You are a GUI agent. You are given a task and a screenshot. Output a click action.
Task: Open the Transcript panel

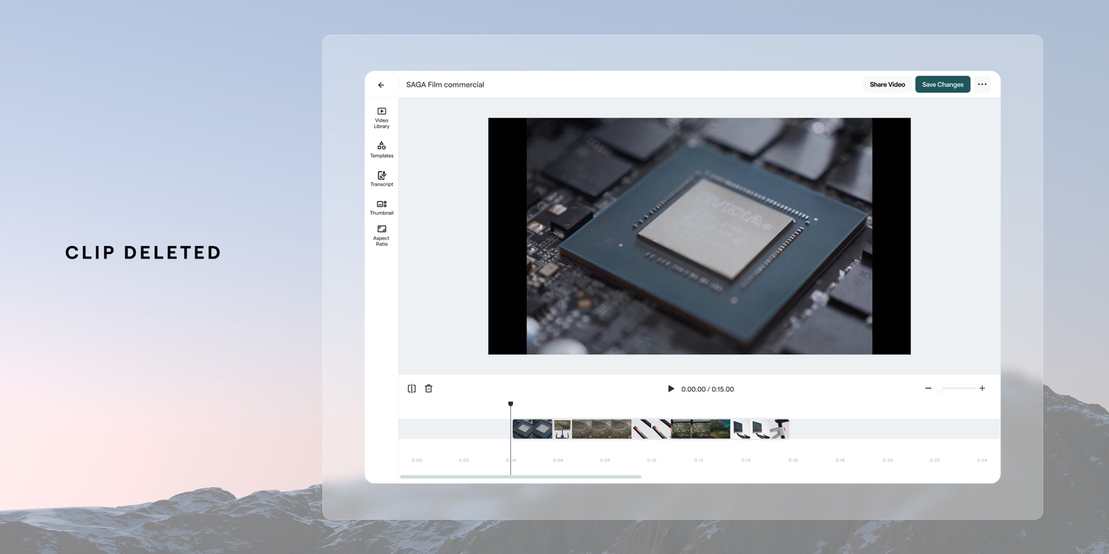381,179
